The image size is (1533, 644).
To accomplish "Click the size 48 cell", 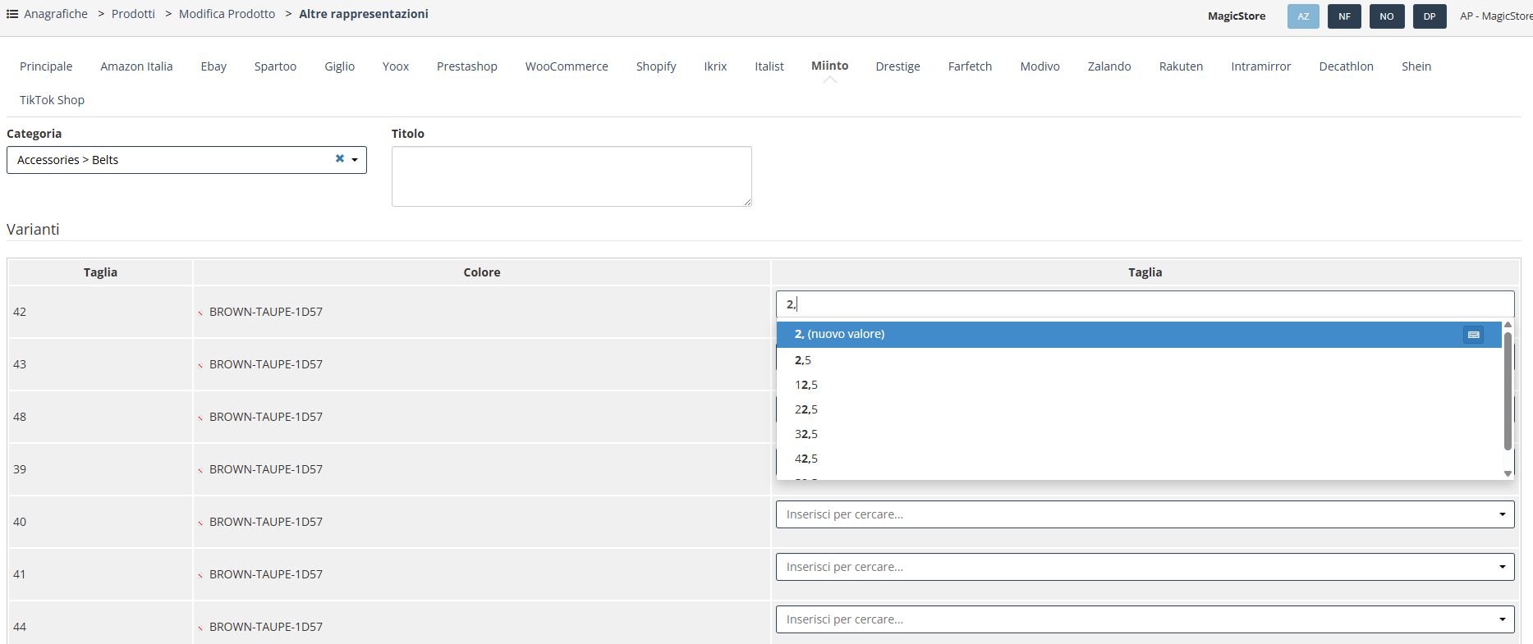I will (x=100, y=417).
